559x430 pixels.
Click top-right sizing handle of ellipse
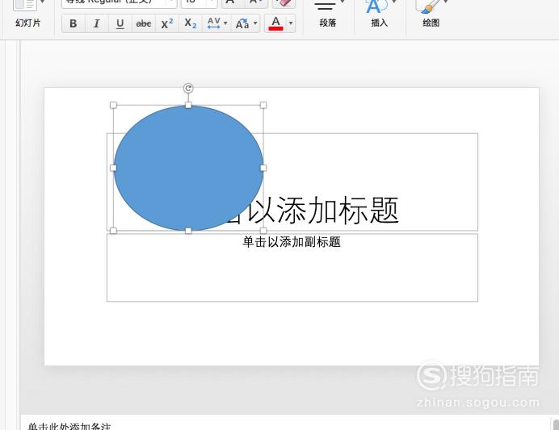pos(263,105)
